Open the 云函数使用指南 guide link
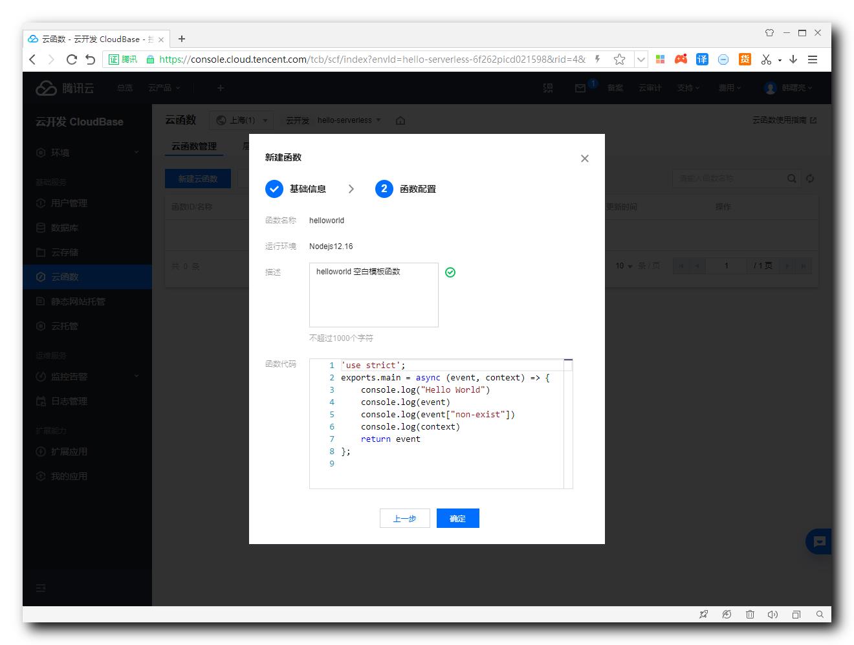The height and width of the screenshot is (645, 854). (x=784, y=120)
